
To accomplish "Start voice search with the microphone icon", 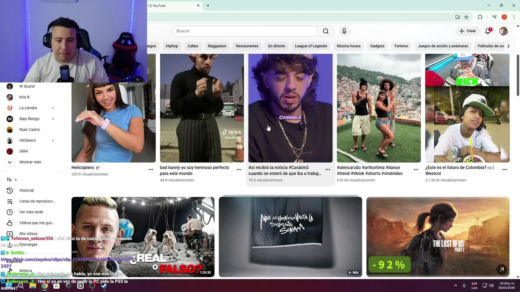I will point(344,31).
